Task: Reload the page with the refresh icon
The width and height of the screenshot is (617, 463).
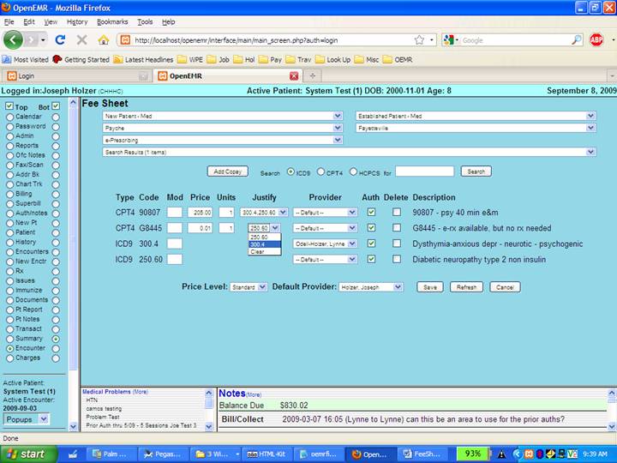Action: tap(60, 39)
